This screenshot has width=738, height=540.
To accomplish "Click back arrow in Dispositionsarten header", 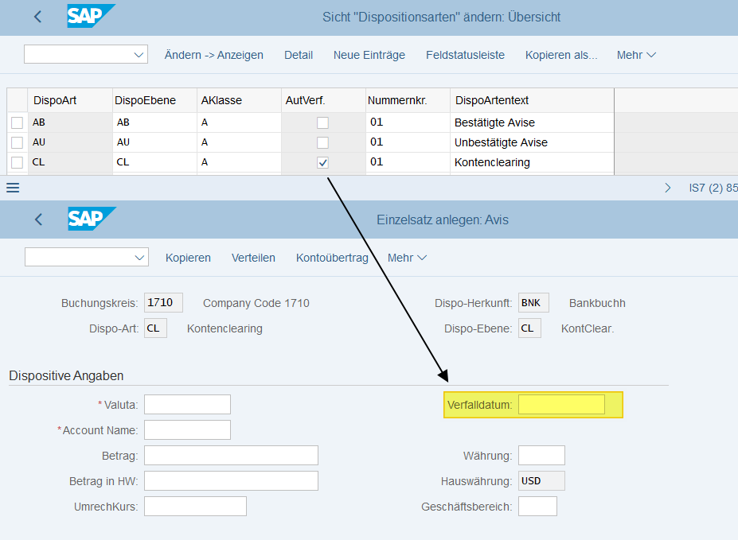I will click(x=38, y=17).
